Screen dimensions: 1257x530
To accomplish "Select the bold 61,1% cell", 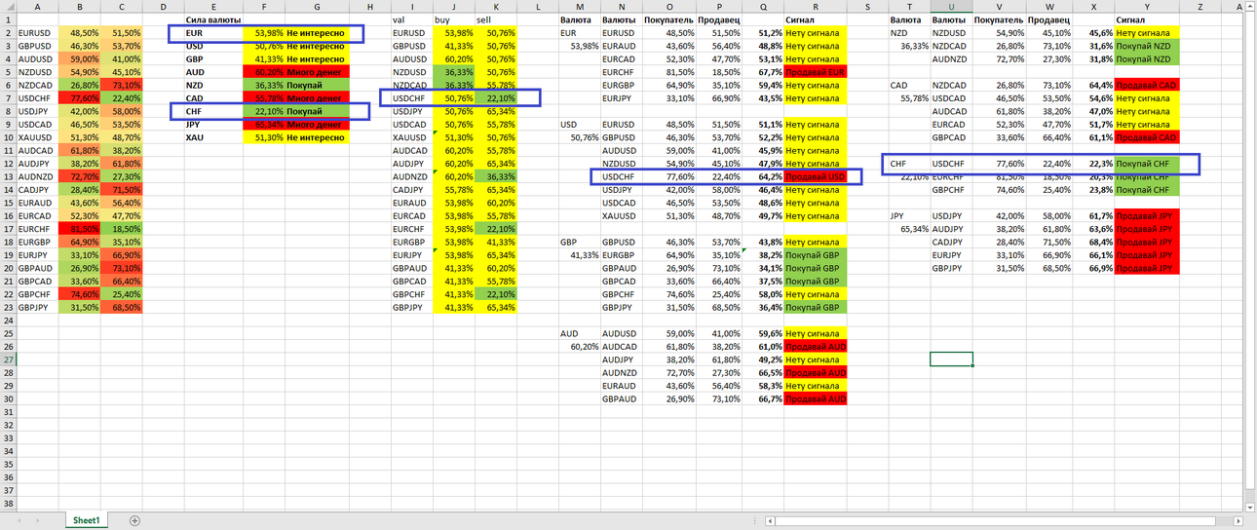I will click(x=1093, y=136).
